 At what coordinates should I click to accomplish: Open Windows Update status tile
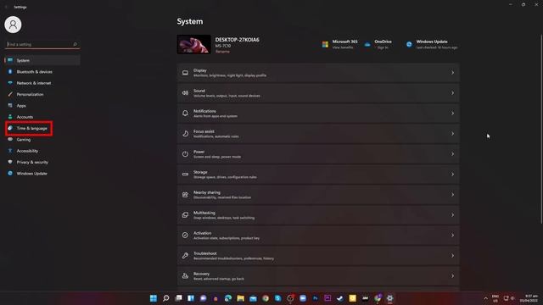[432, 44]
